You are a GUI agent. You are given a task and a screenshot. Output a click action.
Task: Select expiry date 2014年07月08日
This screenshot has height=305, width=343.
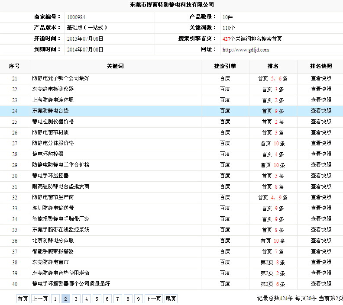point(85,49)
